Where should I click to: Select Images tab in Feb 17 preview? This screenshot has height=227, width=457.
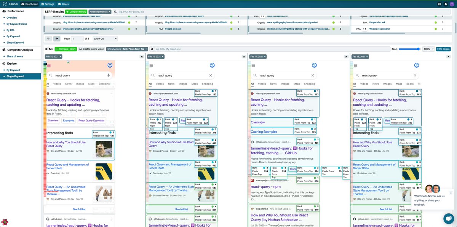pyautogui.click(x=285, y=84)
